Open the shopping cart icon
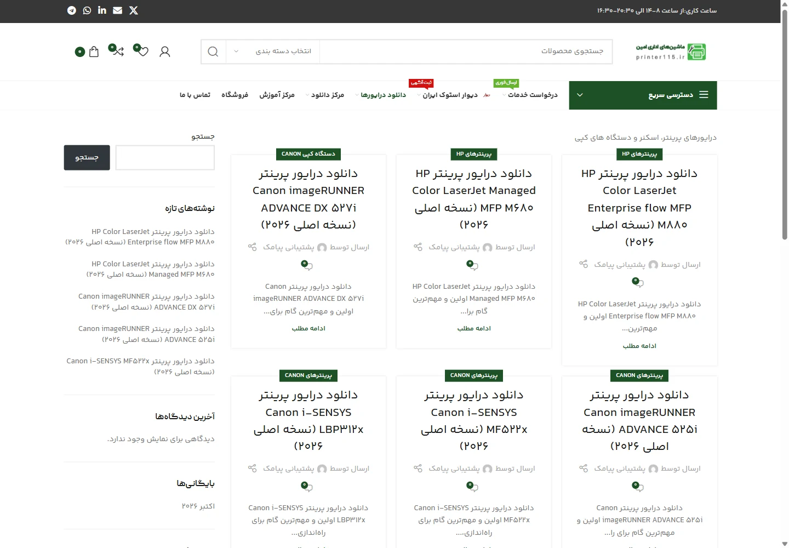Image resolution: width=789 pixels, height=548 pixels. tap(94, 52)
